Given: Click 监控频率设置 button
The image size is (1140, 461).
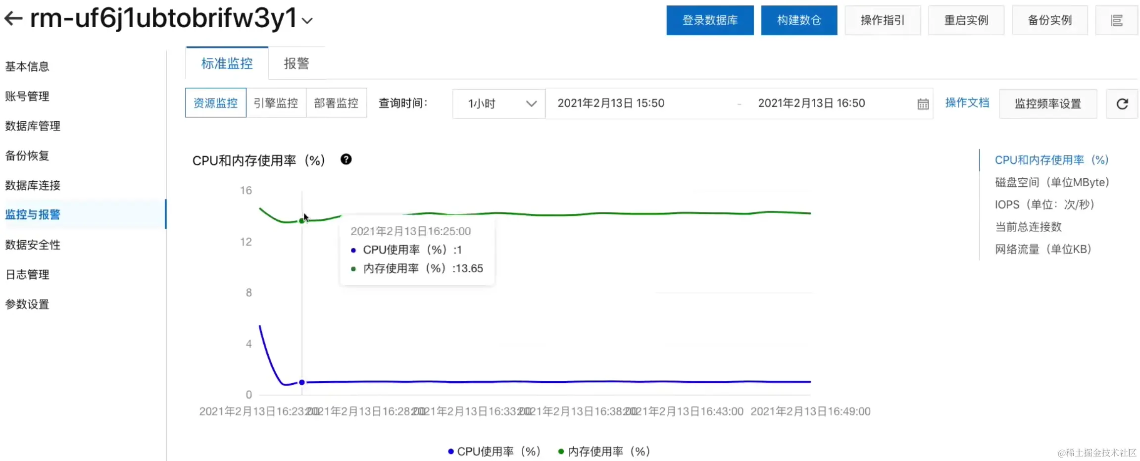Looking at the screenshot, I should [x=1048, y=104].
